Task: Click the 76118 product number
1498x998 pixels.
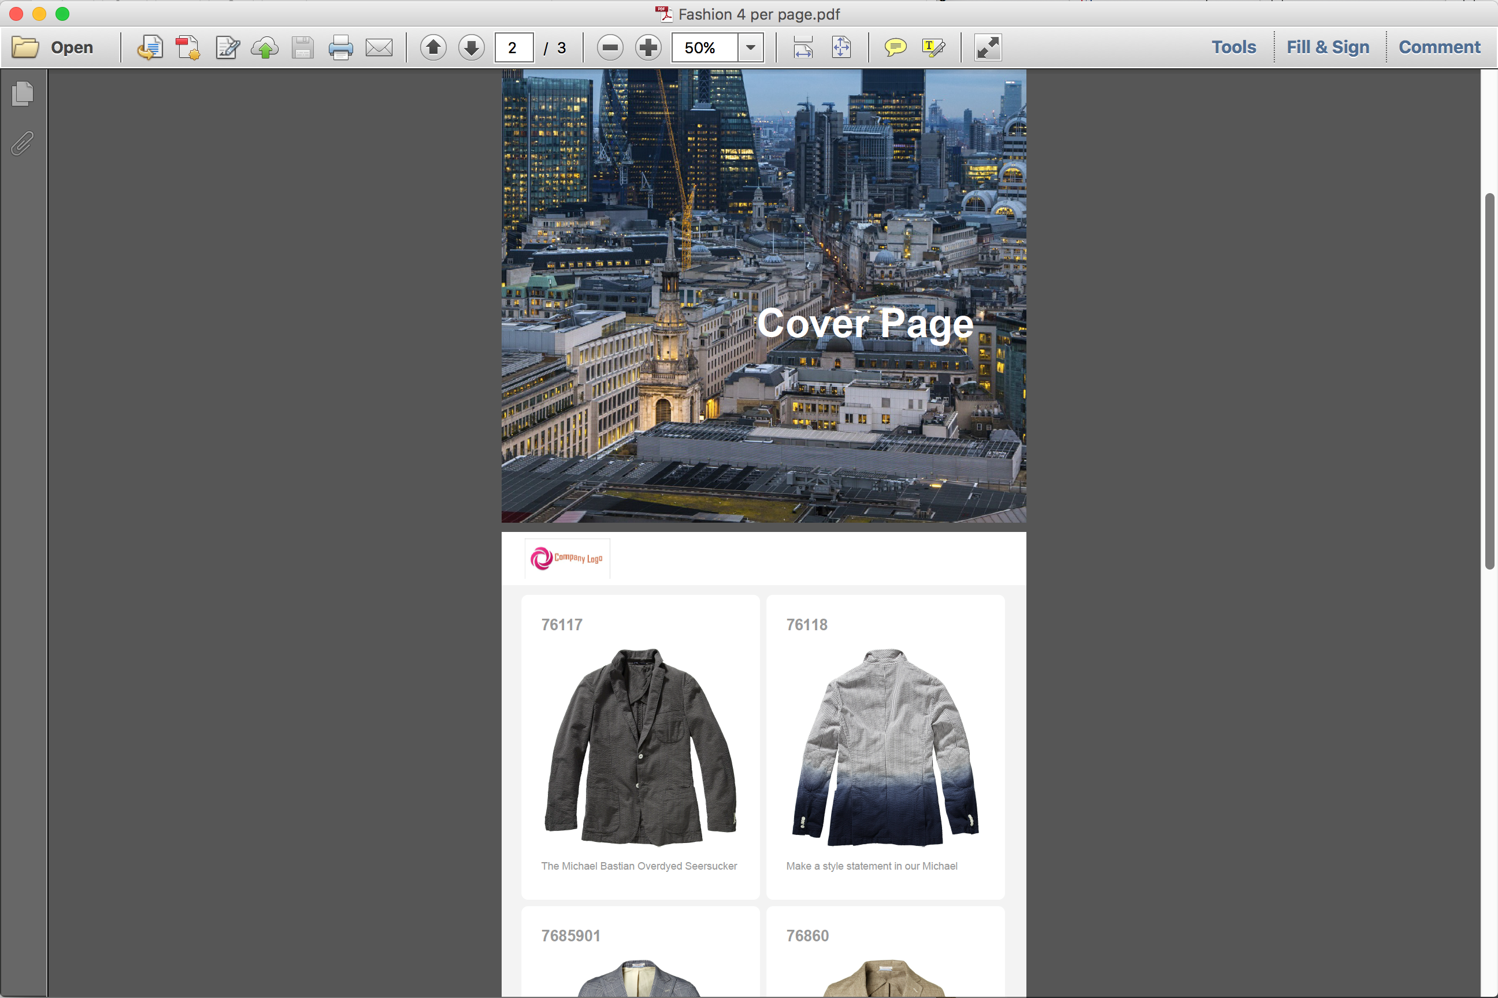Action: (x=807, y=624)
